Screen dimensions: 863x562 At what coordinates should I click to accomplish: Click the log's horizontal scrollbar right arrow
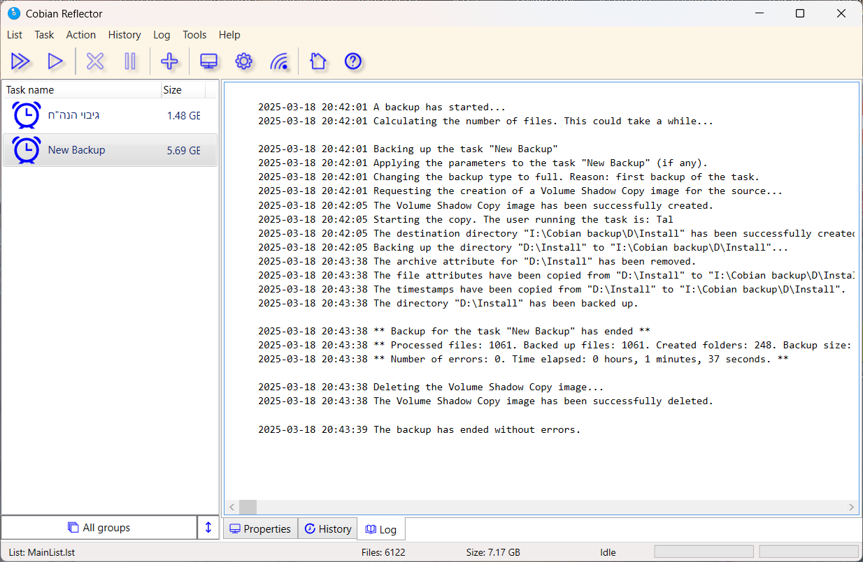(x=851, y=508)
